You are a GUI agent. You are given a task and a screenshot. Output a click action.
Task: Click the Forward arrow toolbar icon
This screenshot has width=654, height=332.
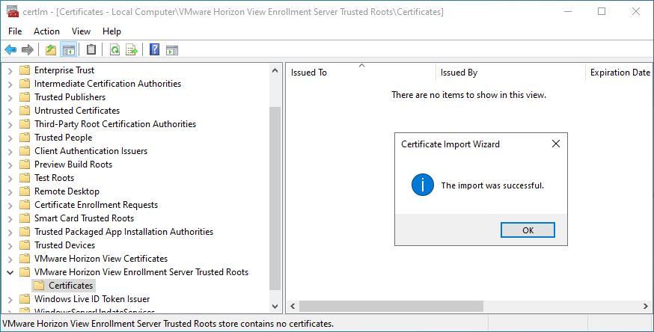pos(28,50)
